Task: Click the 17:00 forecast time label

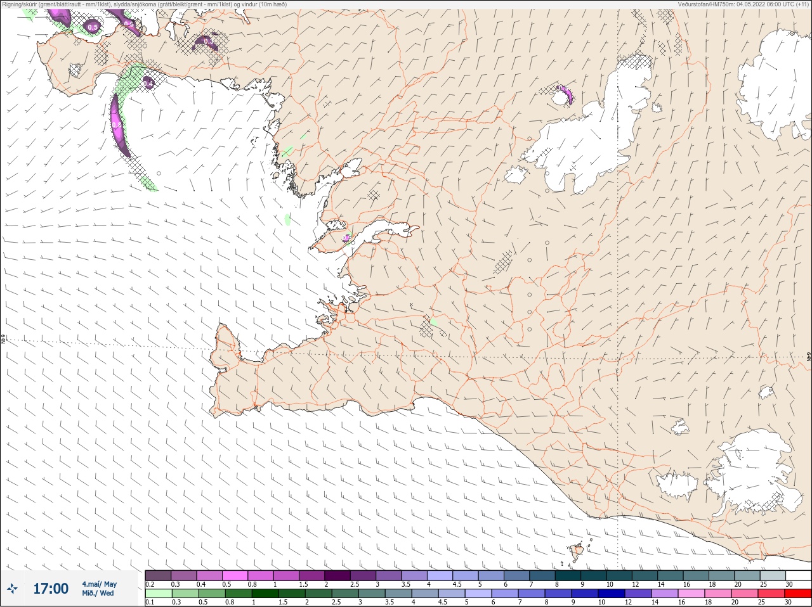Action: 51,589
